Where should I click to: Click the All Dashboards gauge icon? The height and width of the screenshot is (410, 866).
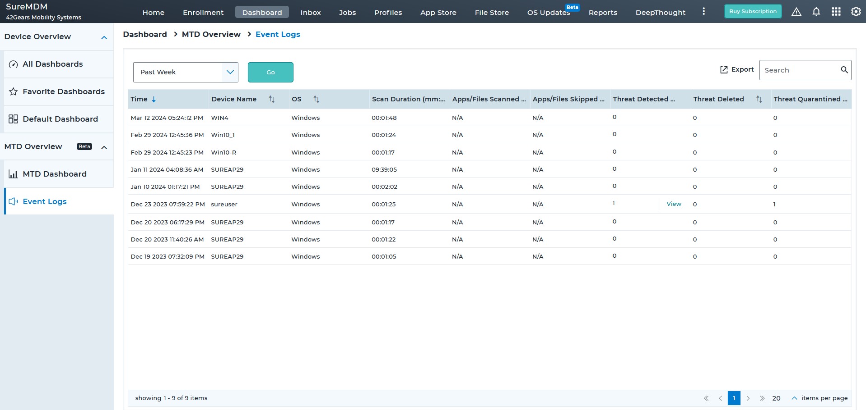click(14, 64)
